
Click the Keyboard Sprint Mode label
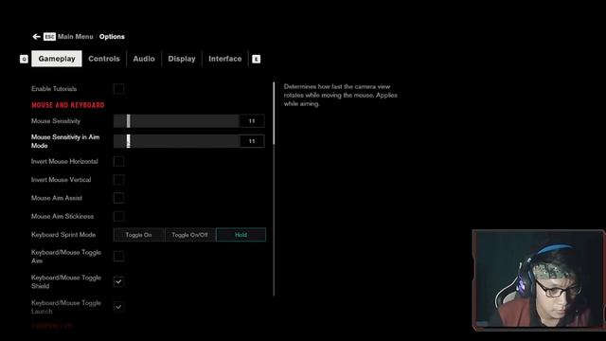point(63,235)
